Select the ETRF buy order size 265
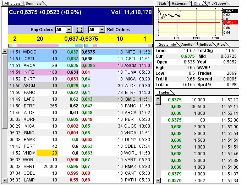 53,106
